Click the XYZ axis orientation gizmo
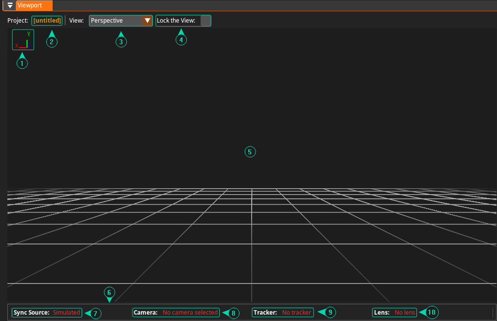Image resolution: width=497 pixels, height=321 pixels. pyautogui.click(x=23, y=40)
